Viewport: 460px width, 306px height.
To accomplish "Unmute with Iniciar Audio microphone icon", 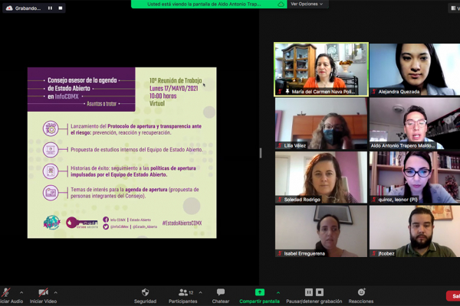I will click(6, 292).
